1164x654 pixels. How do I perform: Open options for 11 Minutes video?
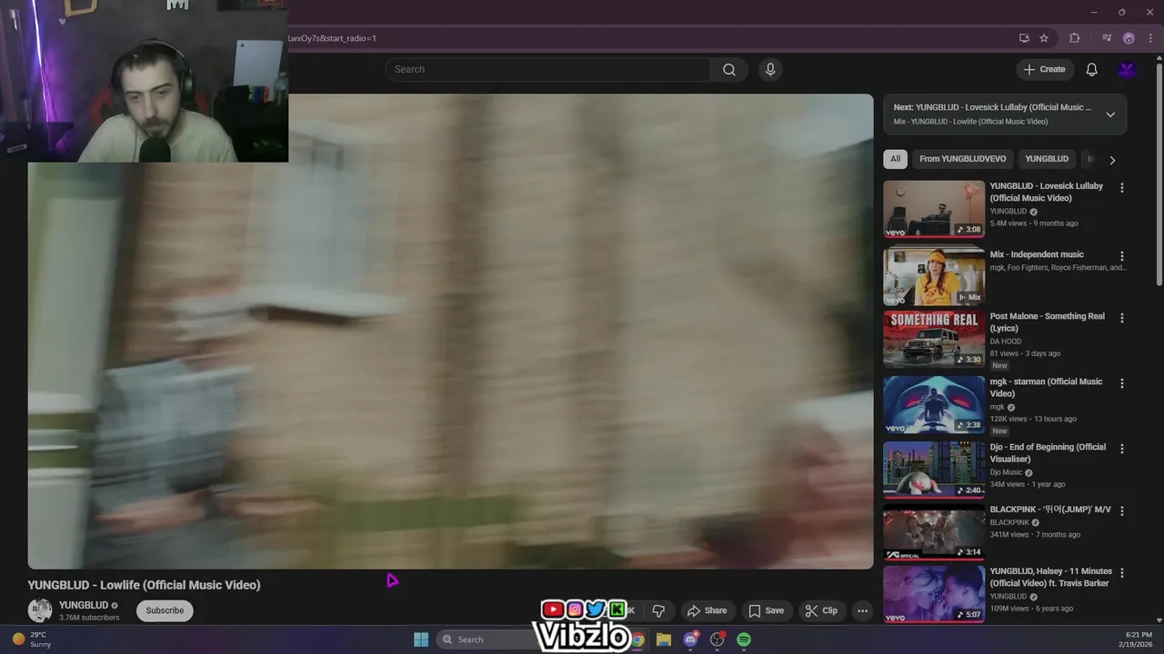click(x=1121, y=573)
